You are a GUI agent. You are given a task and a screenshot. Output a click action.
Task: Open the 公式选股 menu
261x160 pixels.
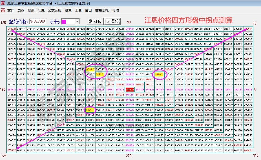pyautogui.click(x=54, y=10)
